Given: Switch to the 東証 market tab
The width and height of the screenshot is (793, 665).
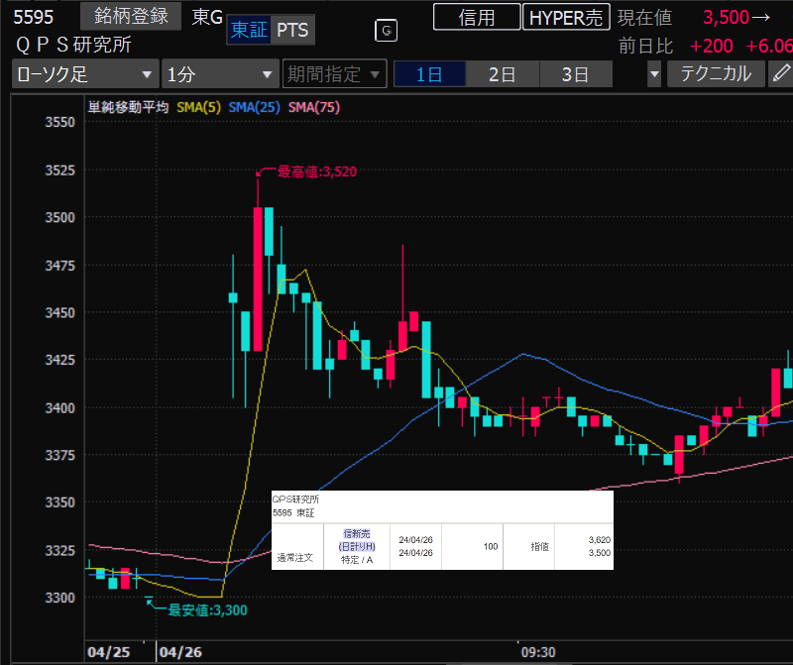Looking at the screenshot, I should 249,30.
